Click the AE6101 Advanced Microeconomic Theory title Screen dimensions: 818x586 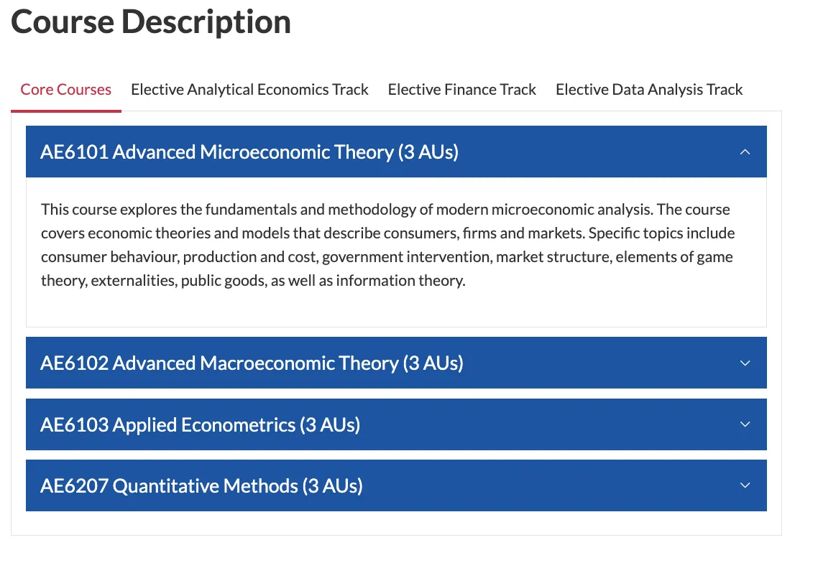[x=217, y=152]
